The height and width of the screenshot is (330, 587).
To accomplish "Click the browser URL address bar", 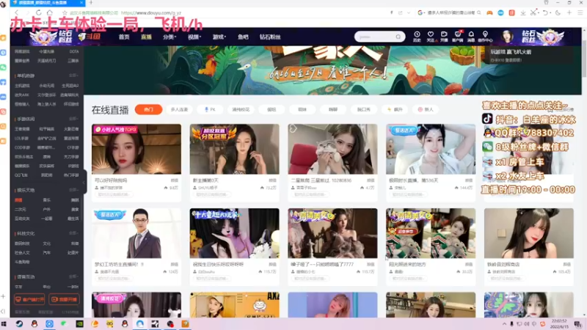I will pos(225,12).
